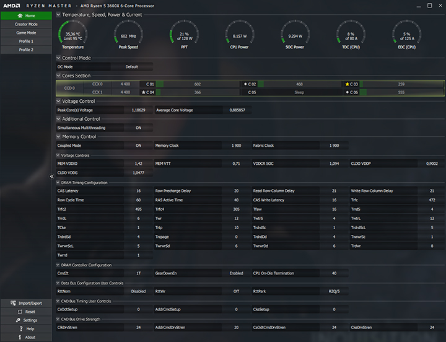Toggle Simultaneous Multithreading ON value

(x=139, y=128)
